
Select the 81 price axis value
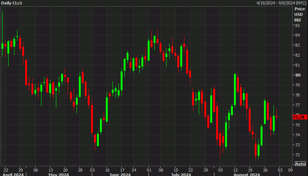click(x=297, y=65)
